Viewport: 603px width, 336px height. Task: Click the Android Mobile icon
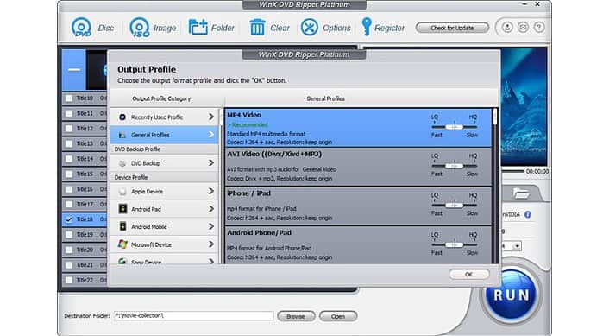pyautogui.click(x=122, y=226)
